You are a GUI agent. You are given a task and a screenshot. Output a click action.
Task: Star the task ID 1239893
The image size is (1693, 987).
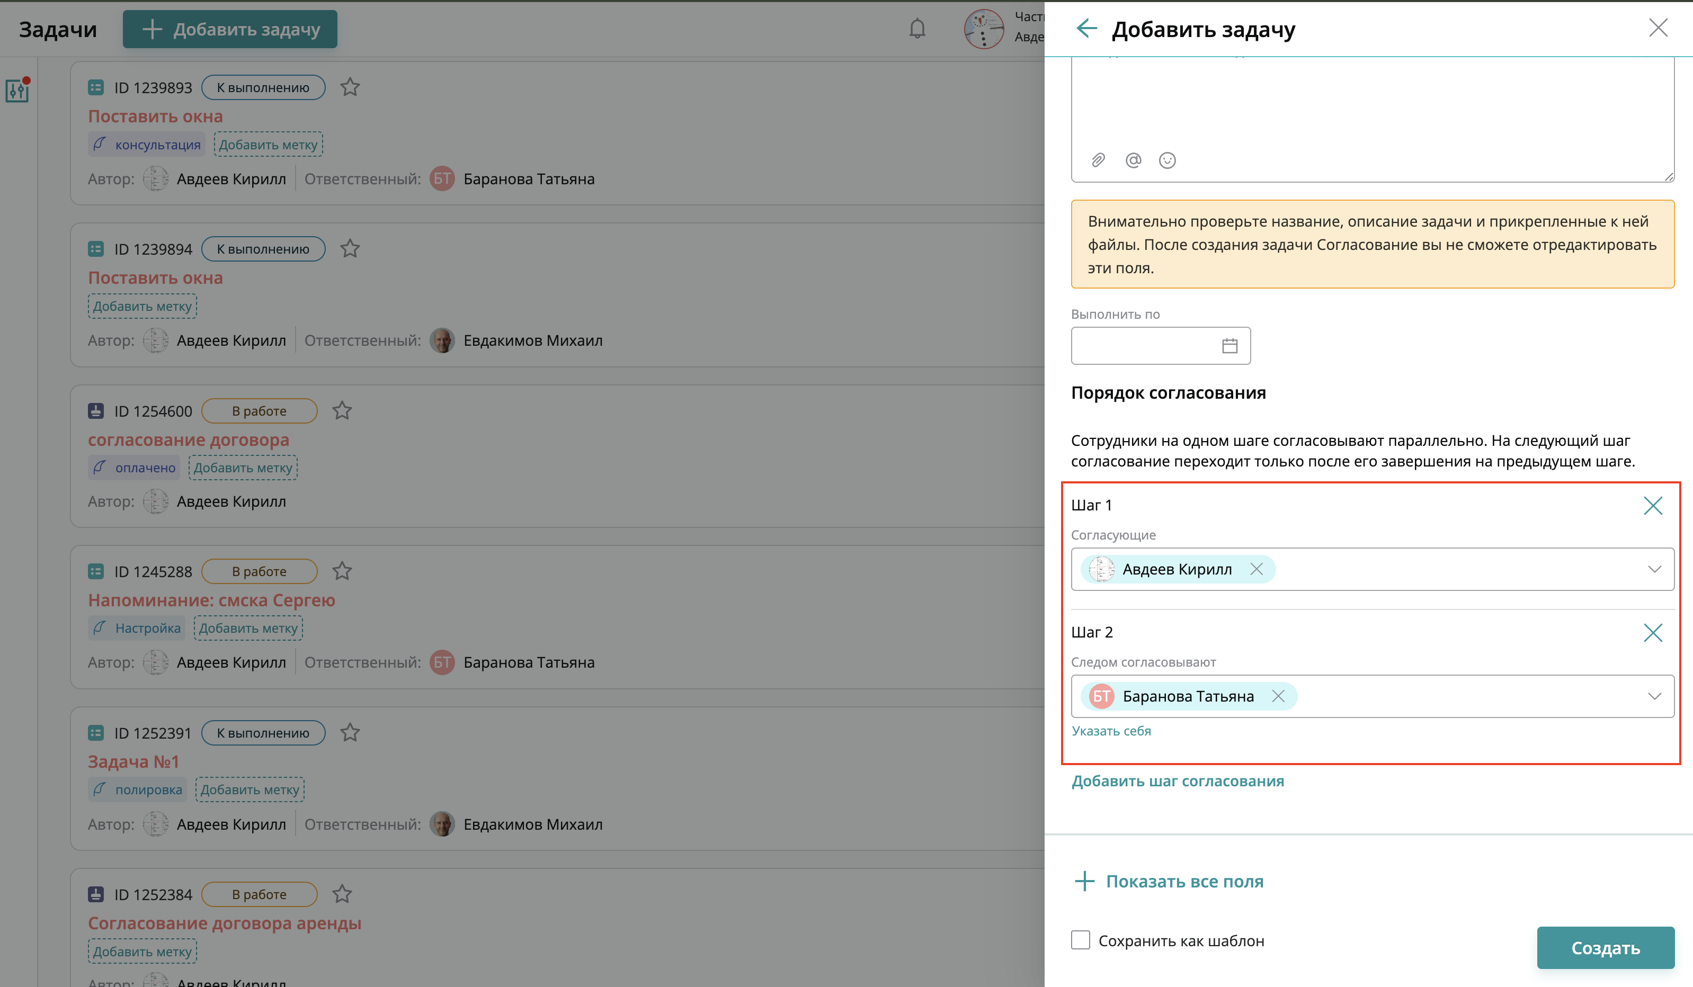(x=350, y=87)
